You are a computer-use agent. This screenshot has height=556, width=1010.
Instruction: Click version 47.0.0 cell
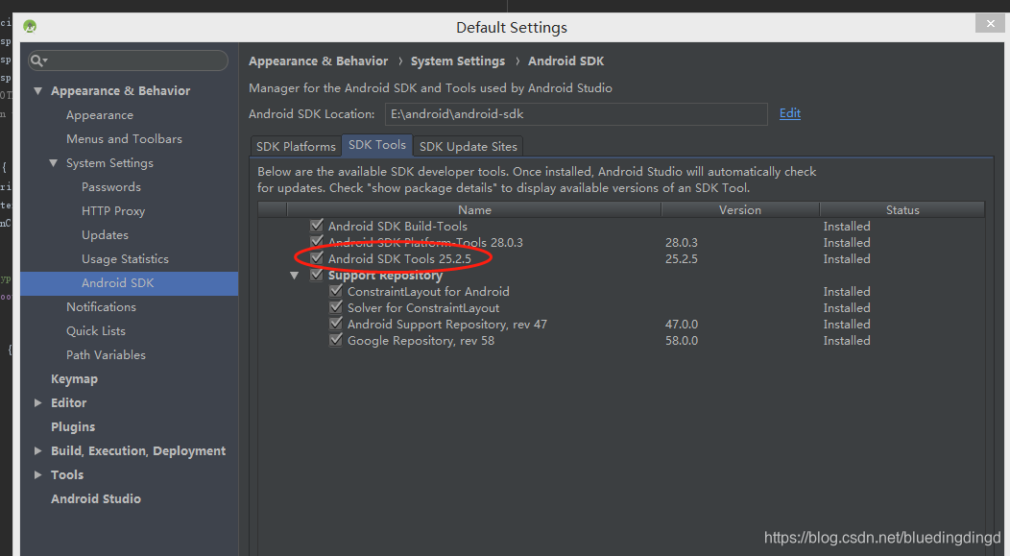click(682, 324)
